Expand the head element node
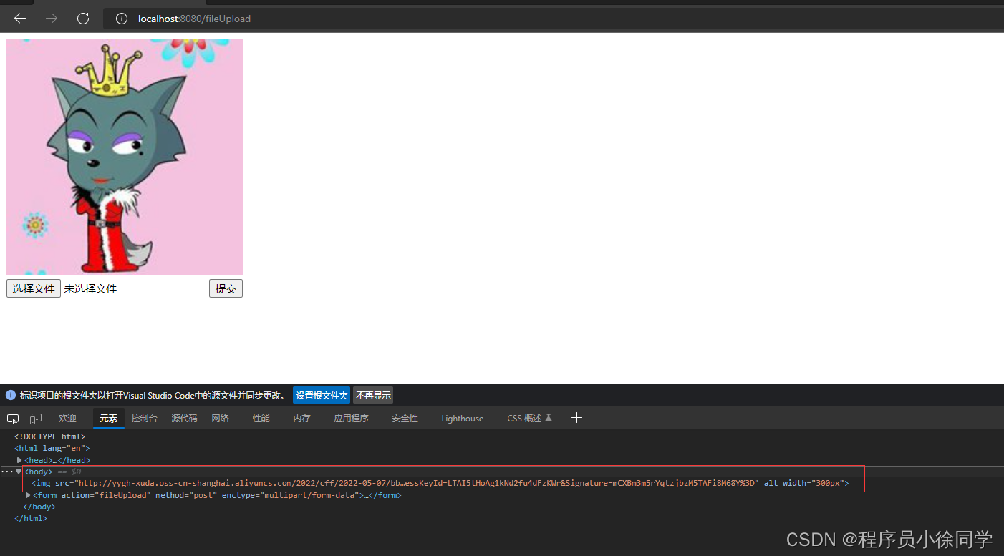This screenshot has width=1004, height=556. tap(19, 460)
